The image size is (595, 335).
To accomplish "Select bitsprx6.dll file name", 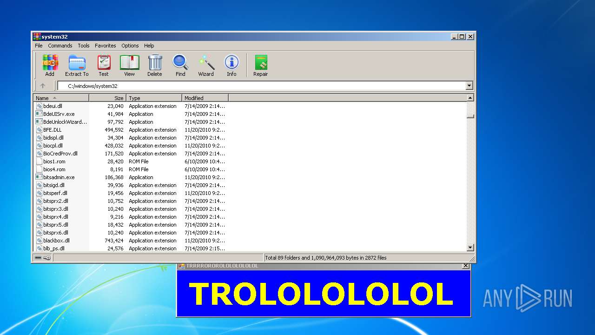I will (x=56, y=233).
